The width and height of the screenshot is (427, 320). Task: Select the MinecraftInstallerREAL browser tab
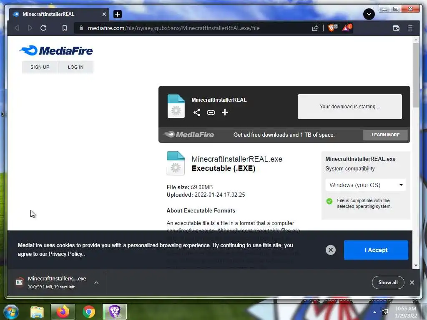point(59,14)
